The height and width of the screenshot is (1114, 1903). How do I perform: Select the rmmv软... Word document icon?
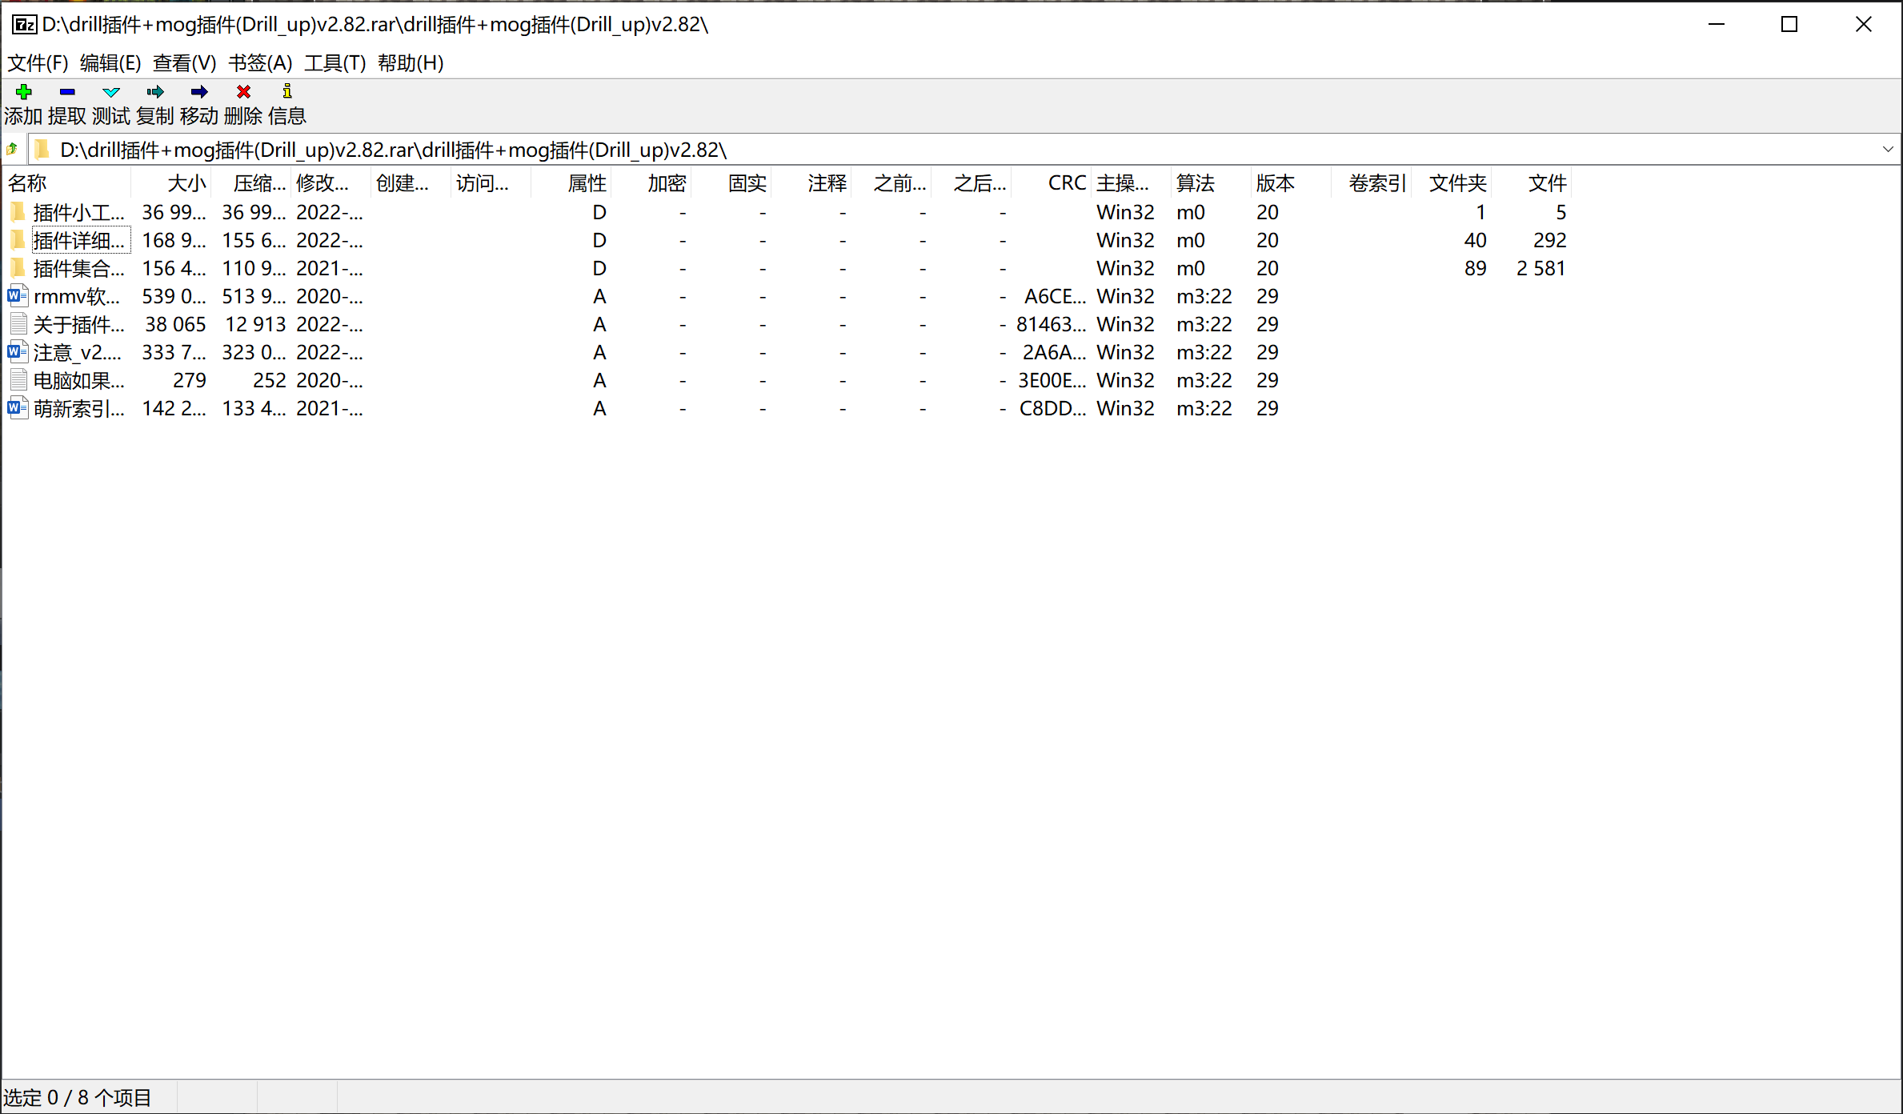click(x=18, y=296)
